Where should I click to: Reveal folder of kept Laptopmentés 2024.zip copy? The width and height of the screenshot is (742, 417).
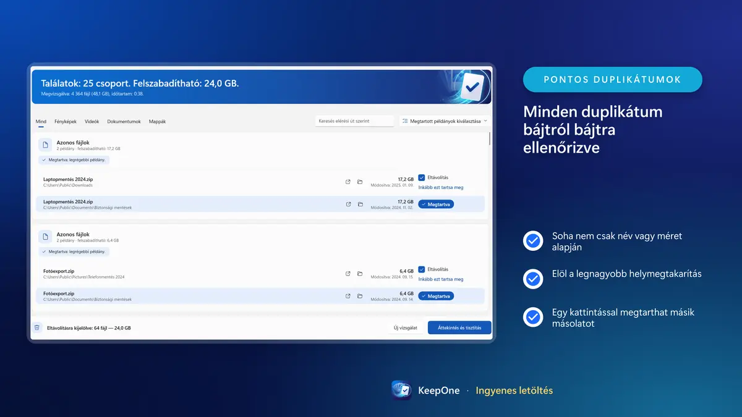point(360,204)
